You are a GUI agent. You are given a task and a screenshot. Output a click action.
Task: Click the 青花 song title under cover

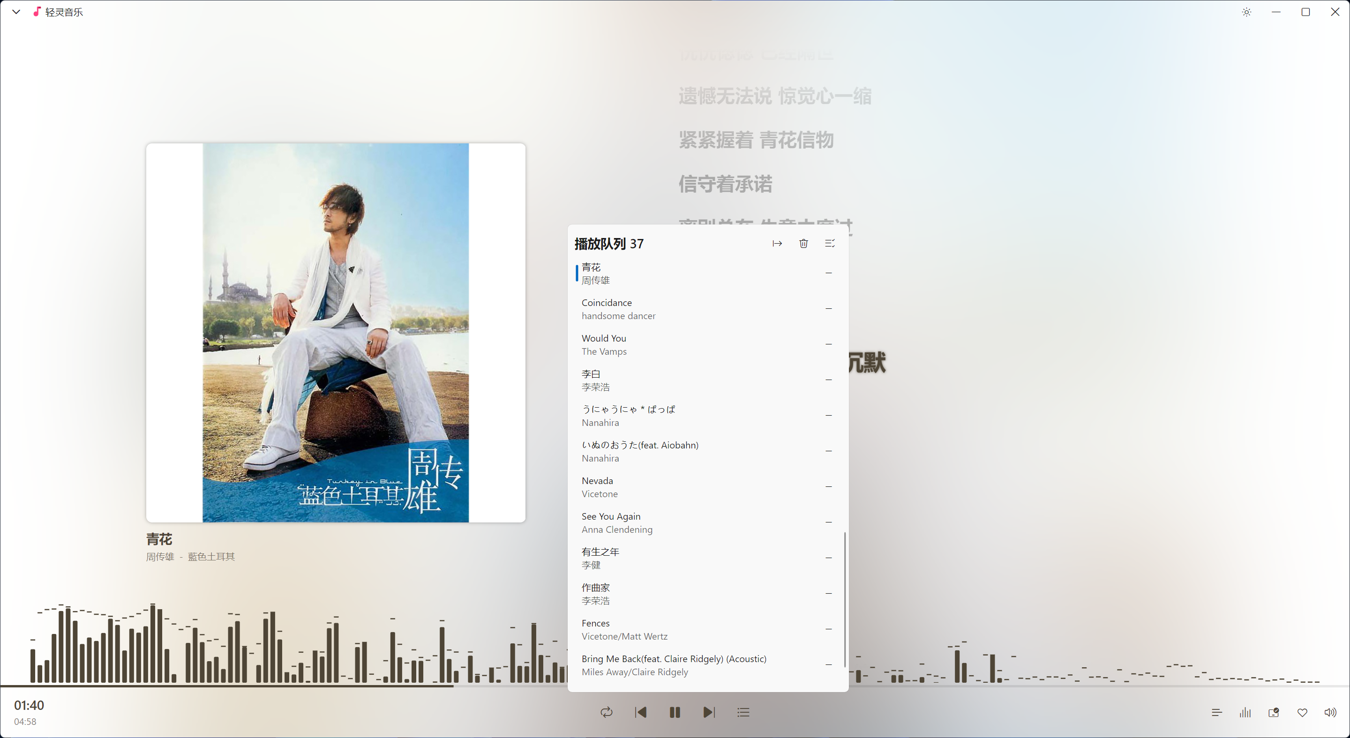[x=159, y=539]
